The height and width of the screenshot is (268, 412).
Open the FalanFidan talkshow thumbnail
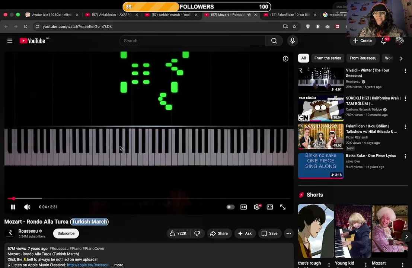tap(321, 136)
